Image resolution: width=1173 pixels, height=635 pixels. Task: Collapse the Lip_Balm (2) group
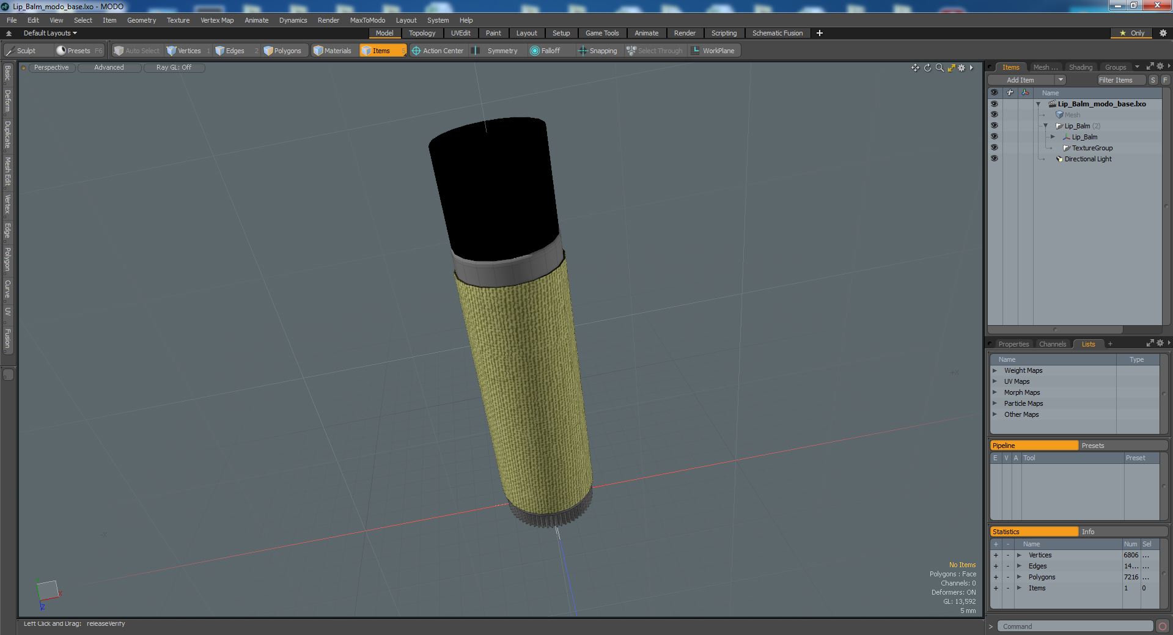(x=1046, y=126)
